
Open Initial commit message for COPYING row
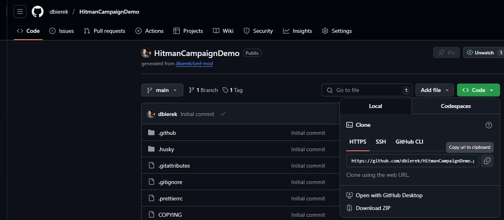pyautogui.click(x=308, y=215)
